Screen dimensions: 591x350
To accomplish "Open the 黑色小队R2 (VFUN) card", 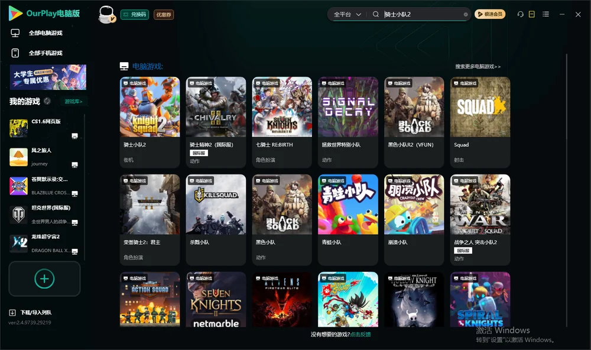I will 414,122.
